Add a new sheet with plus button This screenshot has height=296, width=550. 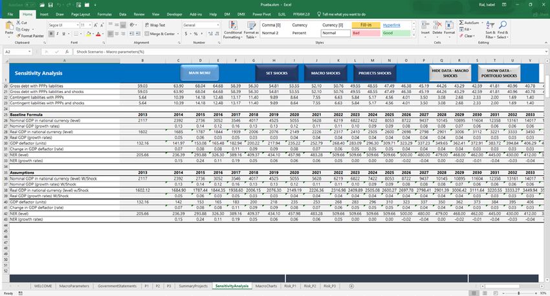(351, 286)
